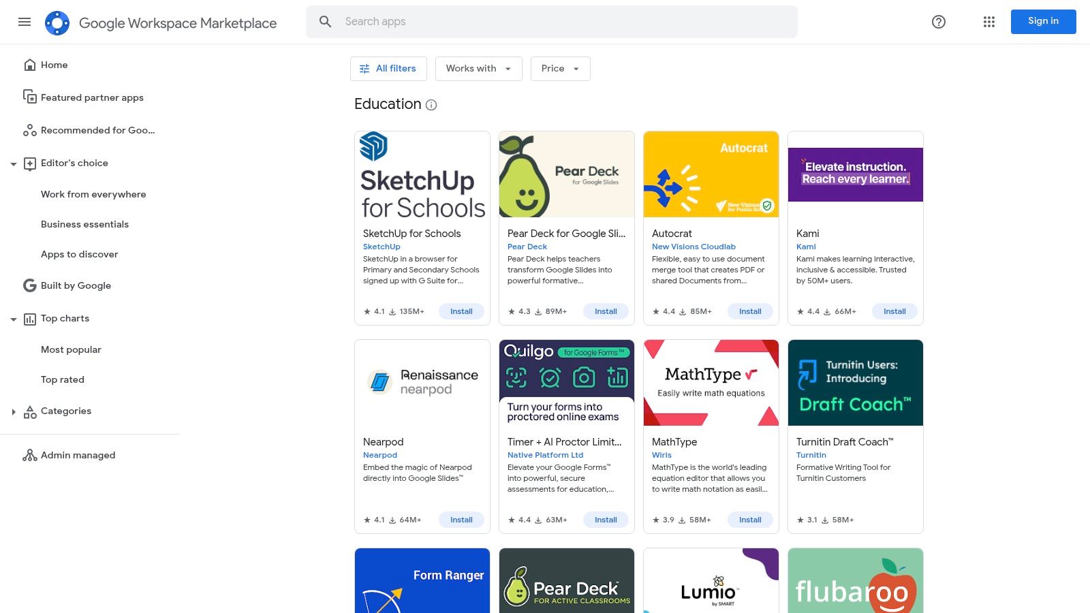Open the Google apps grid launcher
1090x613 pixels.
tap(988, 22)
